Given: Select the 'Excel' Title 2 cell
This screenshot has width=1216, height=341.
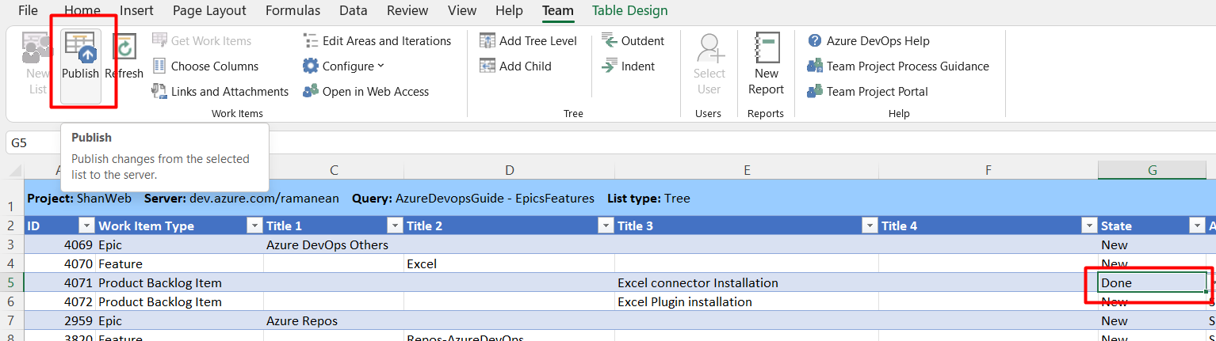Looking at the screenshot, I should (509, 263).
